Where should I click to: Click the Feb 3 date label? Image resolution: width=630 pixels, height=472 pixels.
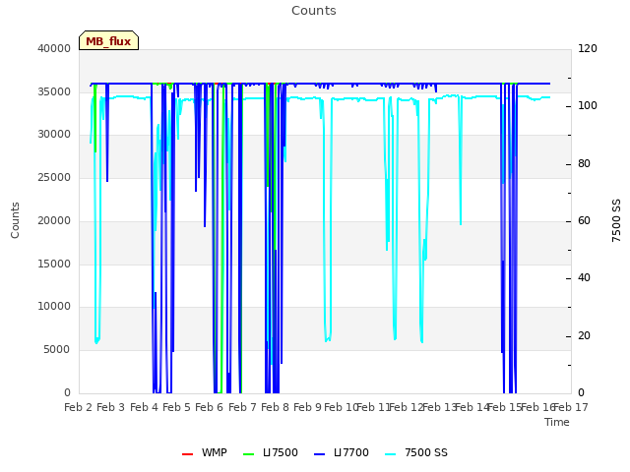111,408
